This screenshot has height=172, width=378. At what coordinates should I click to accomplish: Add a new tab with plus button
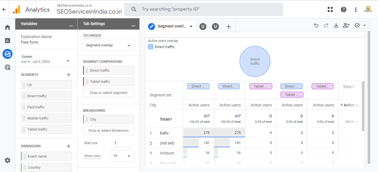click(229, 27)
